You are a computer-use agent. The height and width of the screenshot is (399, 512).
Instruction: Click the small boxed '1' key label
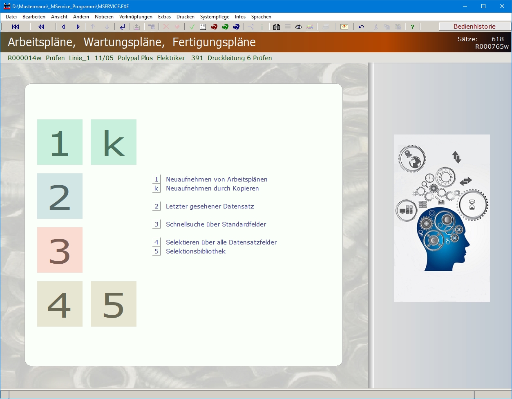click(156, 179)
